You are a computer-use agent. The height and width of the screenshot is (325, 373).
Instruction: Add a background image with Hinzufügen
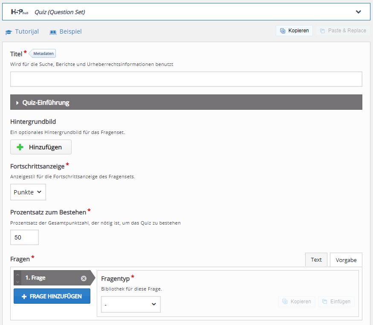coord(40,147)
